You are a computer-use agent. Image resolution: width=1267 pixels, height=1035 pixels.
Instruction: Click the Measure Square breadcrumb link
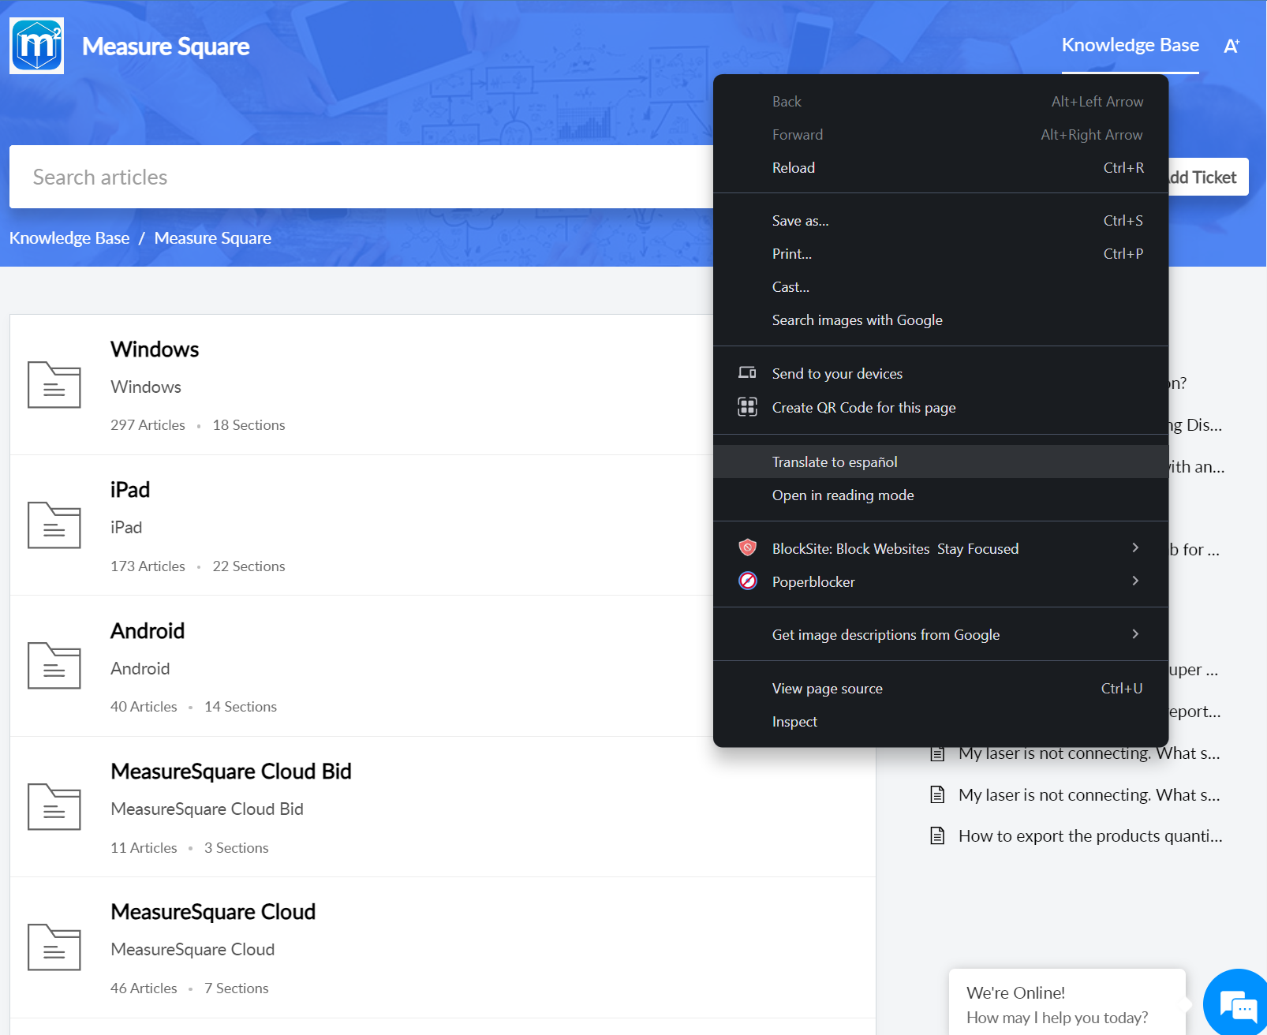click(213, 238)
